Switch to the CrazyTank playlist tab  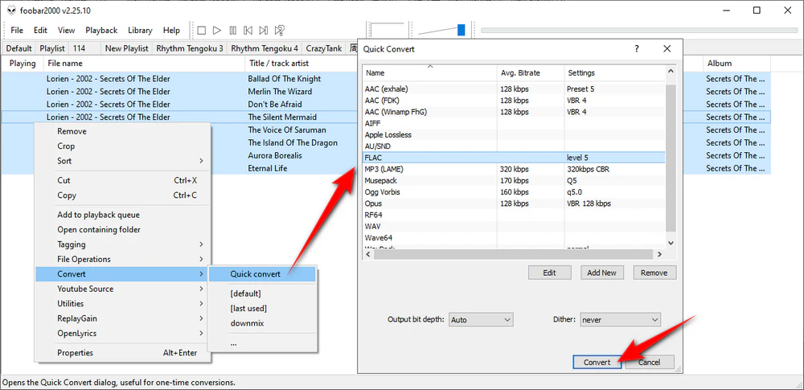323,48
